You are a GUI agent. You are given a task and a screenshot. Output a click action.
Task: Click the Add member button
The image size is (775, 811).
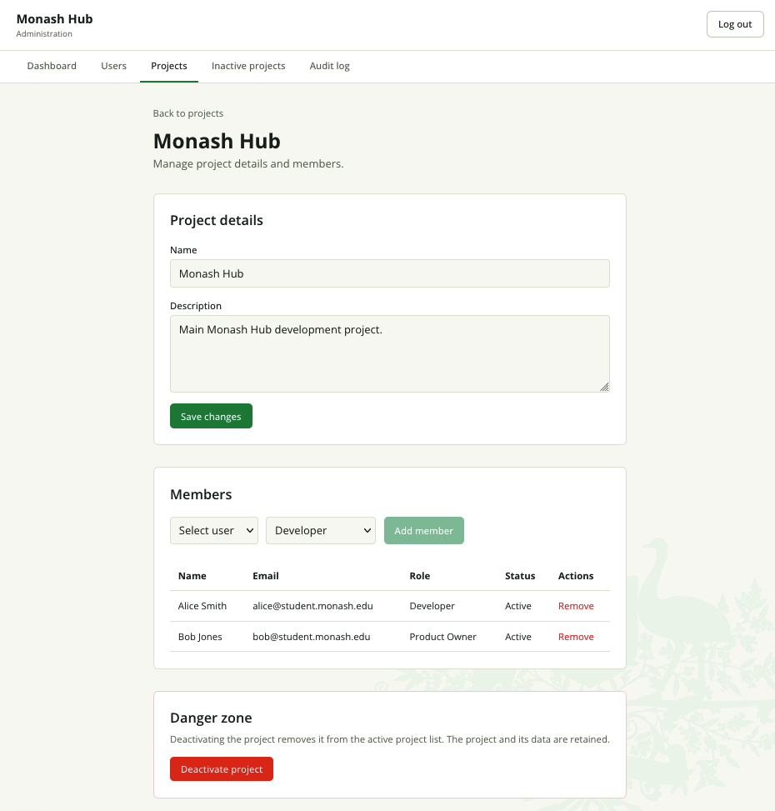point(424,531)
